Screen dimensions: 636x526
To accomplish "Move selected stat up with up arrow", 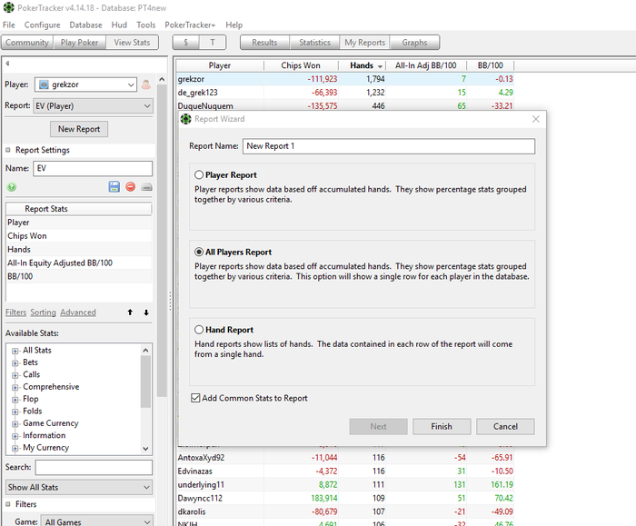I will pyautogui.click(x=130, y=313).
